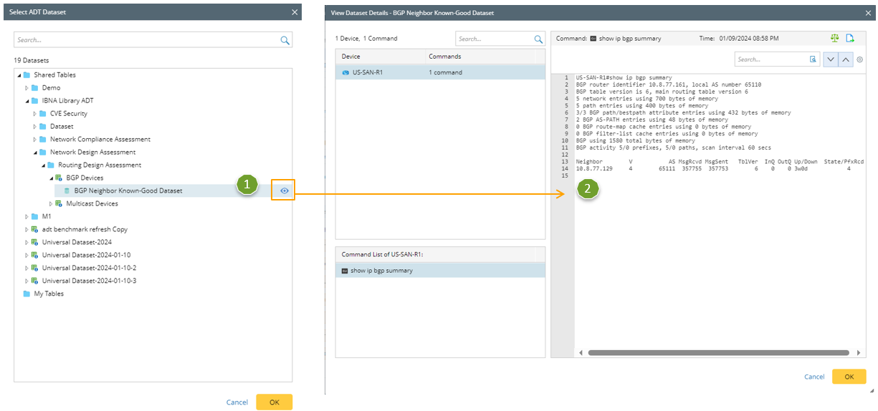The height and width of the screenshot is (411, 878).
Task: Expand the CVE Security folder
Action: pyautogui.click(x=34, y=114)
